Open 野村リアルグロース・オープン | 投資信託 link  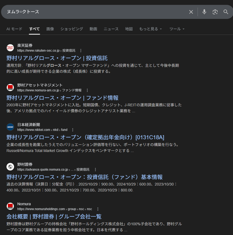57,58
